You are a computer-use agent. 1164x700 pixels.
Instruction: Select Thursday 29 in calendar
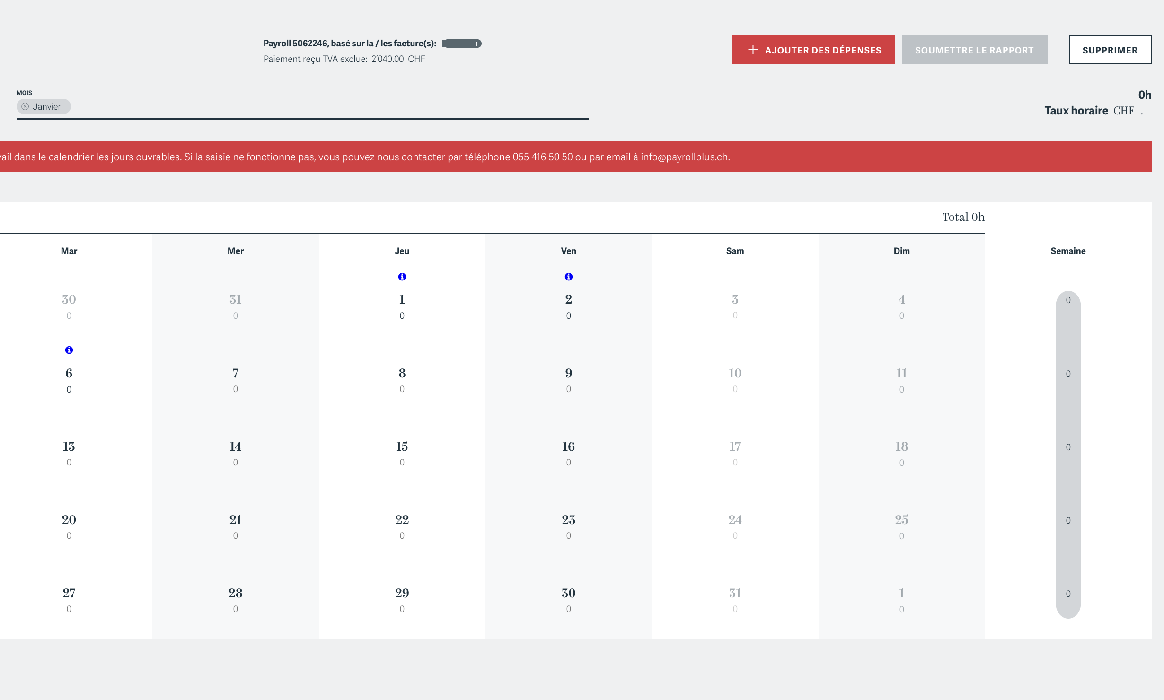tap(402, 593)
